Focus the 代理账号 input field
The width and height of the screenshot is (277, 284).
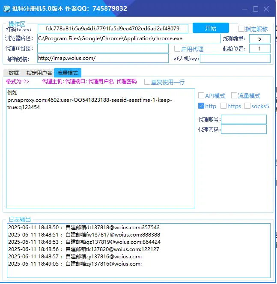(244, 119)
